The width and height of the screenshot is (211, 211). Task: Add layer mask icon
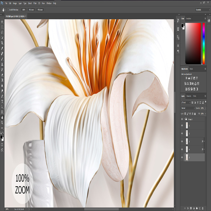tap(191, 208)
